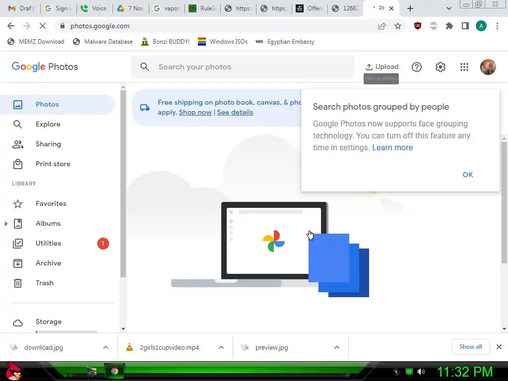Click the Google Photos logo
This screenshot has height=381, width=508.
point(45,67)
